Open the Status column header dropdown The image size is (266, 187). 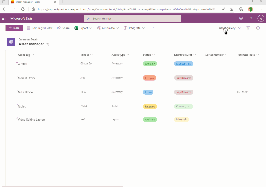(153, 55)
